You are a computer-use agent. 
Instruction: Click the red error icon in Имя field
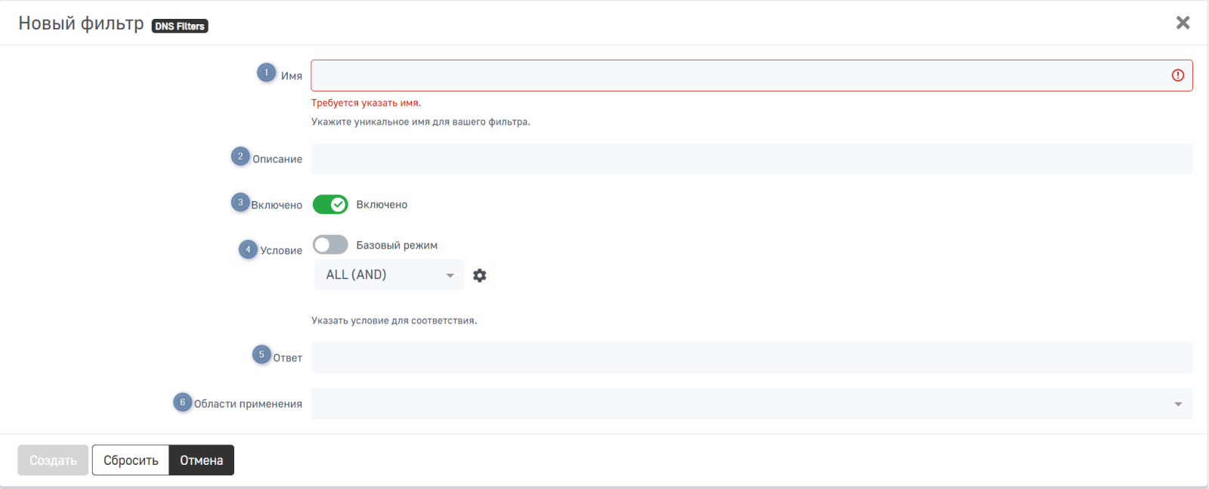click(1177, 76)
